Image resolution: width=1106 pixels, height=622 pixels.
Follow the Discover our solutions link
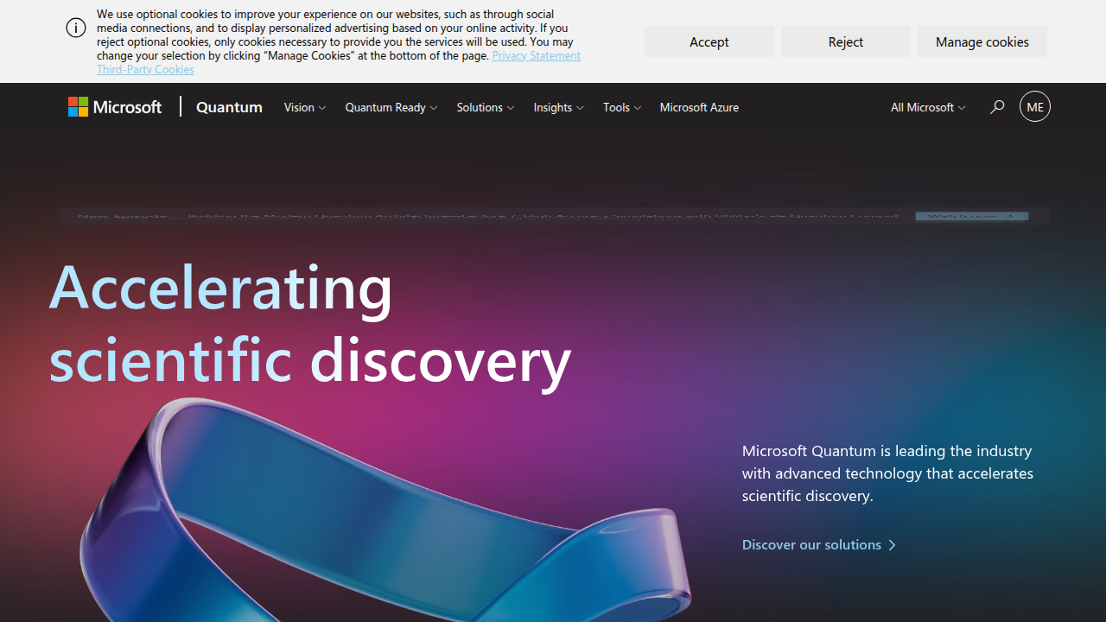[x=819, y=544]
